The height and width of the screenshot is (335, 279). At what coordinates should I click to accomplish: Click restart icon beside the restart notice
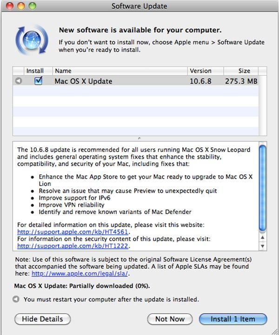(x=17, y=299)
